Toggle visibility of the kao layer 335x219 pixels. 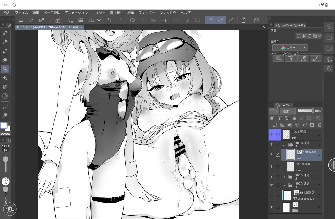click(x=271, y=167)
